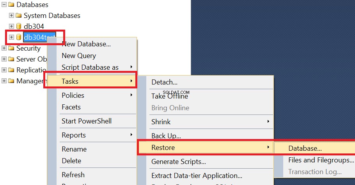Choose Generate Scripts... in Tasks submenu

click(x=206, y=162)
